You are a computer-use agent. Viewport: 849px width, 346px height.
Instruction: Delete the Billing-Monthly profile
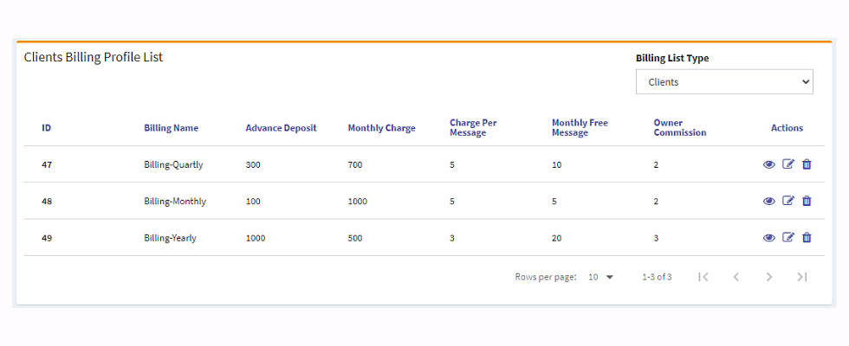click(x=807, y=201)
